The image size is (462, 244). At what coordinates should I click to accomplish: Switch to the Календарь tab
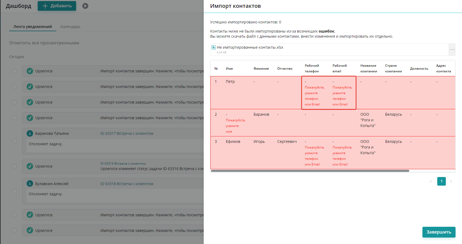tap(70, 27)
